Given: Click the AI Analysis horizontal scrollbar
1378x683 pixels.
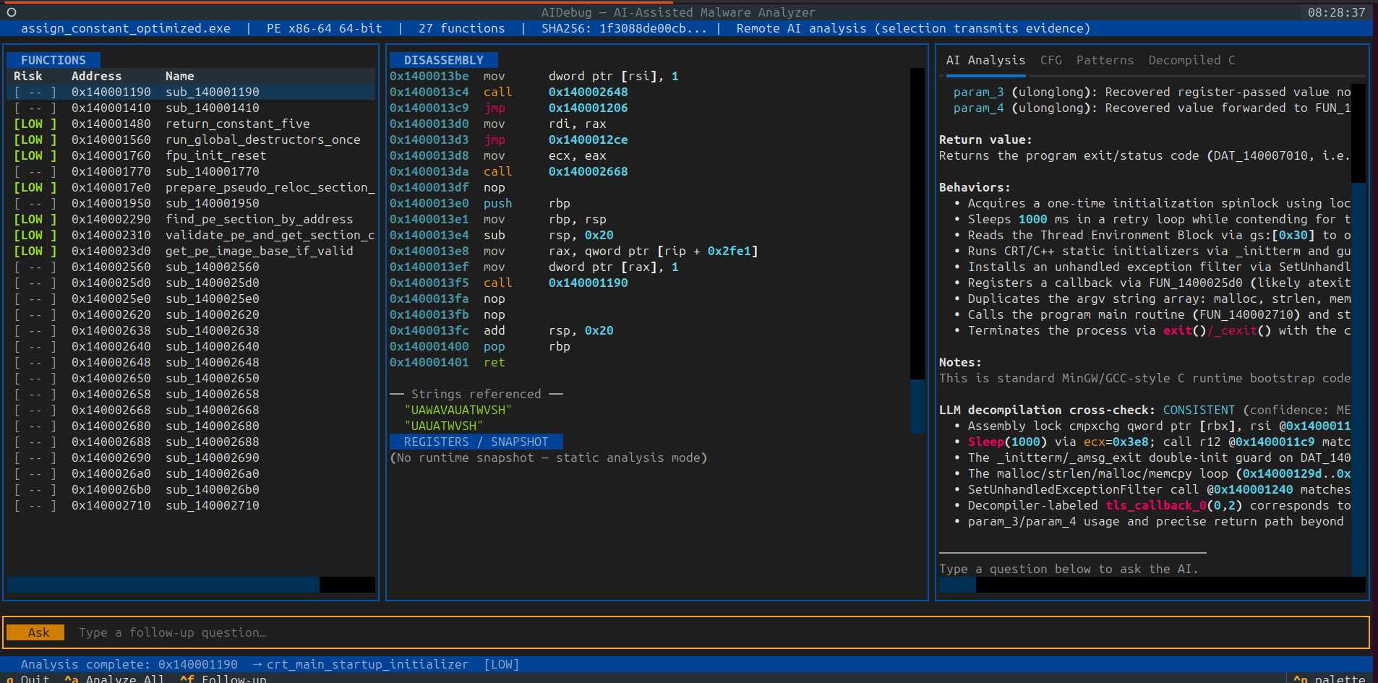Looking at the screenshot, I should (x=1152, y=585).
